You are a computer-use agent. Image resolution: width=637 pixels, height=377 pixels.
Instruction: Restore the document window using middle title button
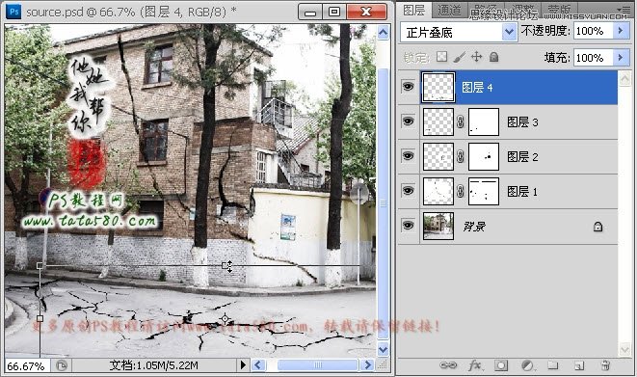tap(334, 12)
